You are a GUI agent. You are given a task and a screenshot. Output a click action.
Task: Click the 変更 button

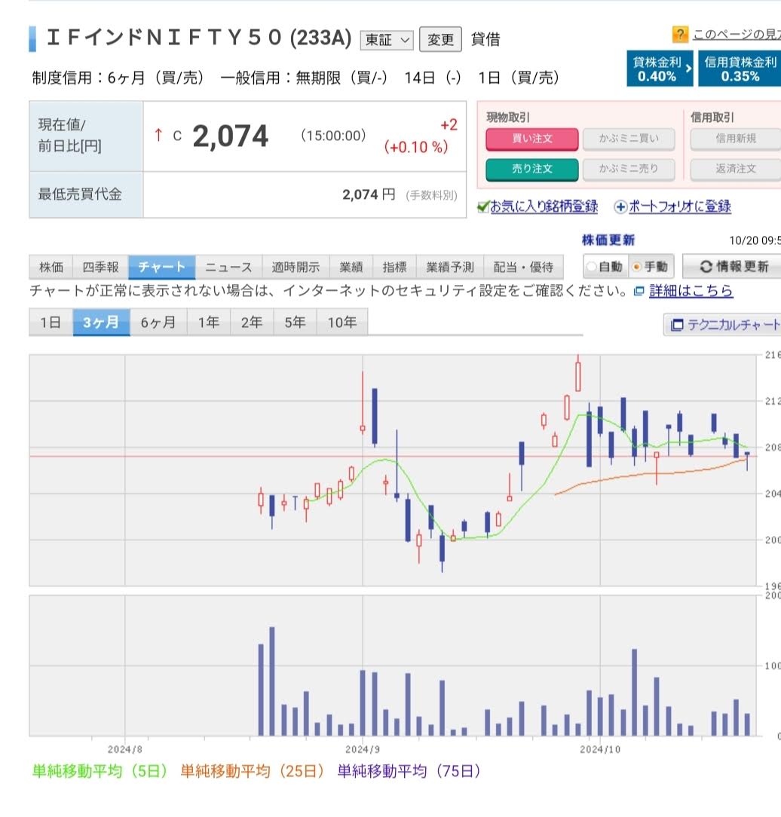coord(440,40)
